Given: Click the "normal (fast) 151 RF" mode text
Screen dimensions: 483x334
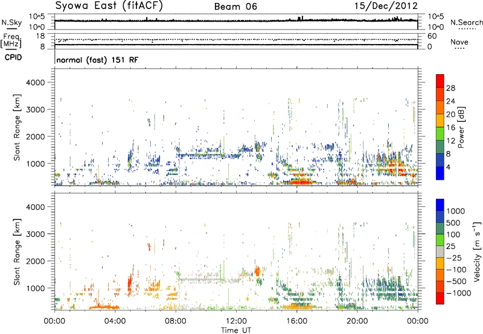Looking at the screenshot, I should (x=97, y=60).
